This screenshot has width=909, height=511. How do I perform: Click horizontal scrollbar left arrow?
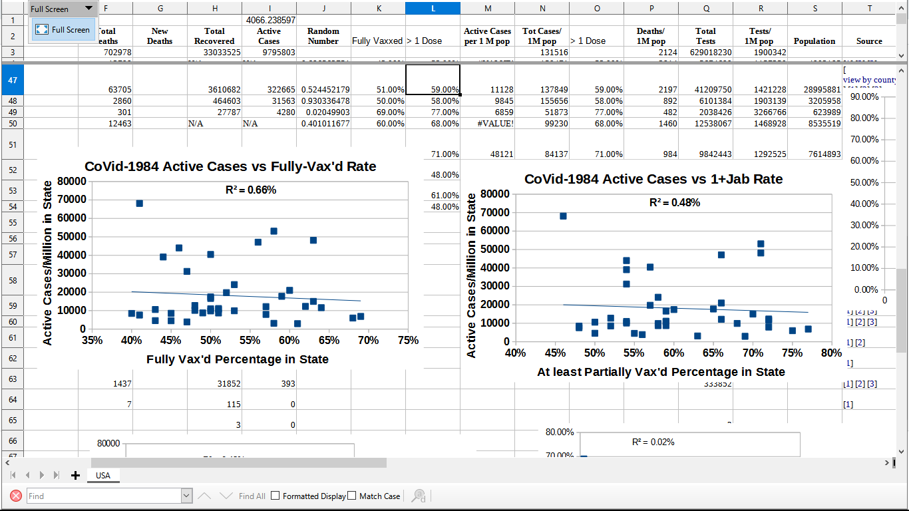[x=7, y=462]
